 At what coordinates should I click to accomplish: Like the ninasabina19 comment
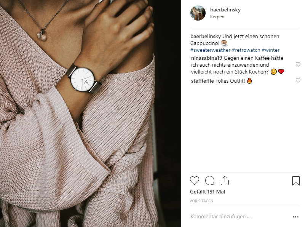pos(298,64)
